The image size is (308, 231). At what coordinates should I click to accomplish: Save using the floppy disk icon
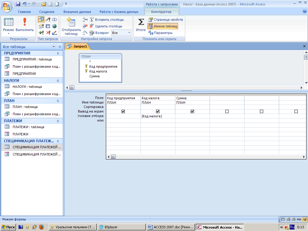pos(18,4)
